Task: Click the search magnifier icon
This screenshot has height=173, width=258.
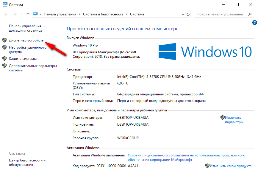Action: click(250, 14)
